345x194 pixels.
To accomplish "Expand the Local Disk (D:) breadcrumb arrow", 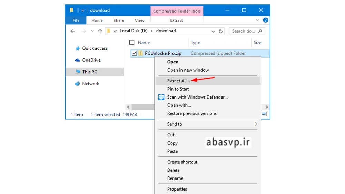I will pyautogui.click(x=152, y=31).
